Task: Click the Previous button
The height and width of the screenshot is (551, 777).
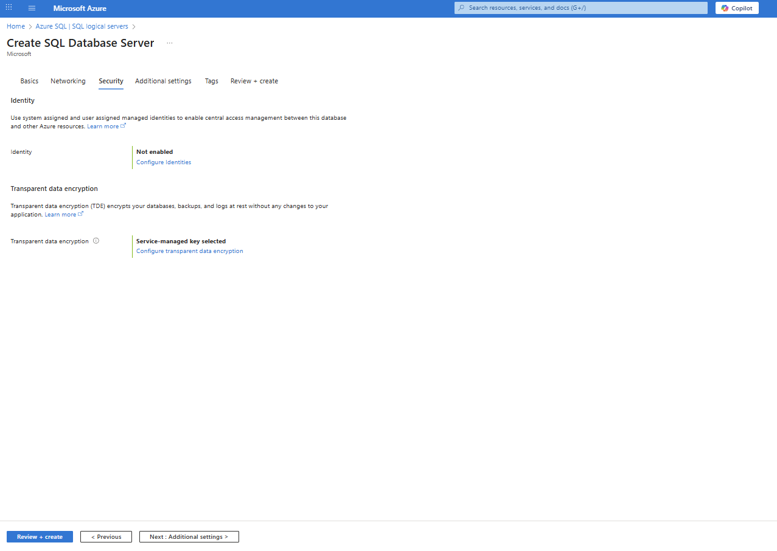Action: tap(106, 537)
